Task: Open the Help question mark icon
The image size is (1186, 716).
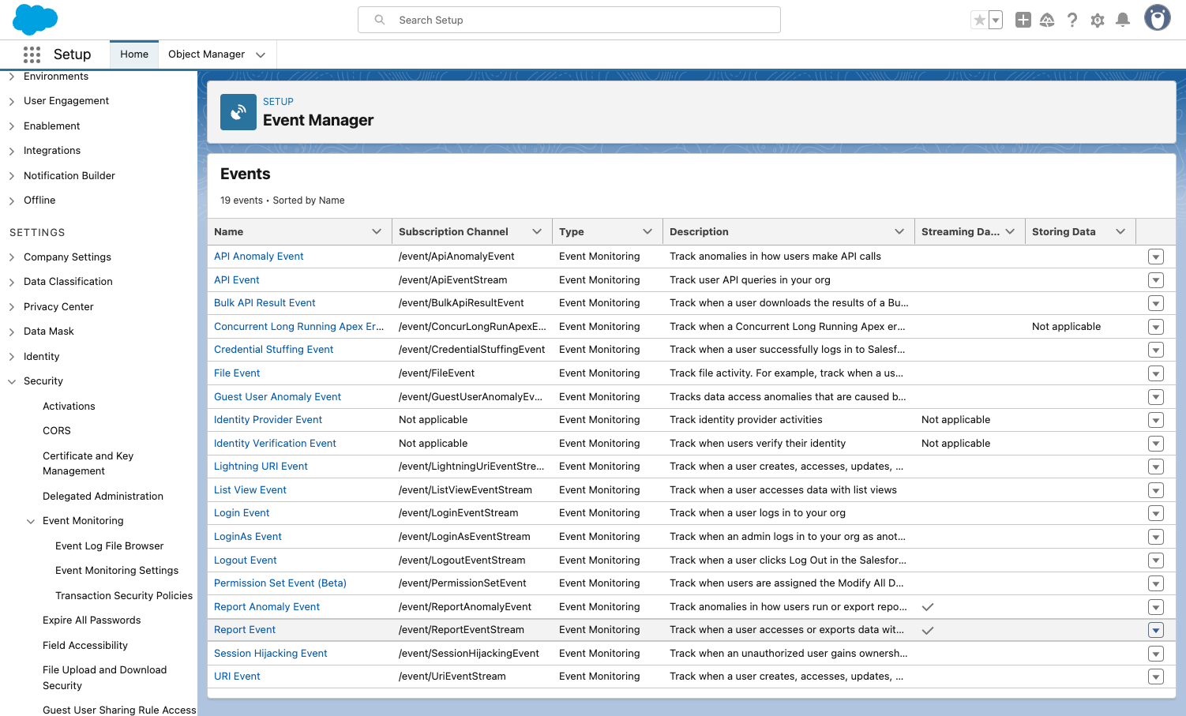Action: (1072, 21)
